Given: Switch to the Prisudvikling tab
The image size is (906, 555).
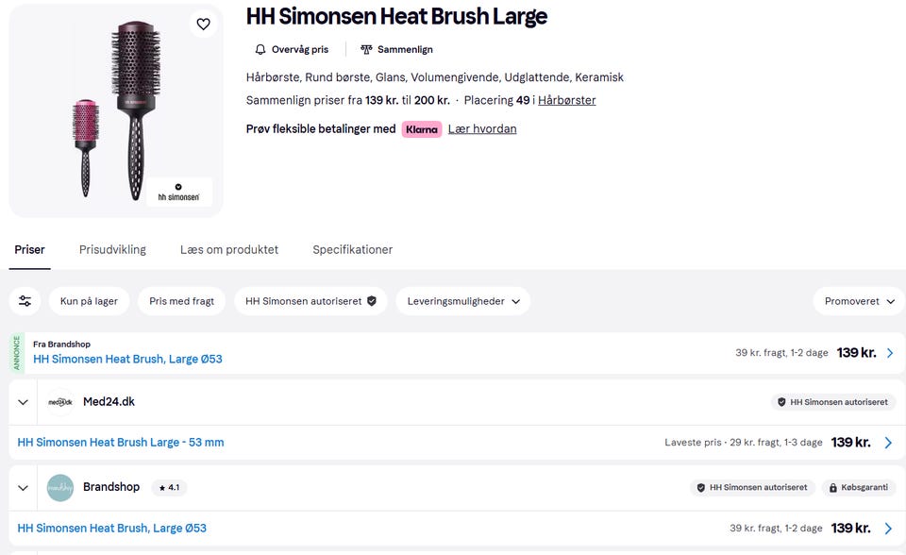Looking at the screenshot, I should [x=112, y=250].
